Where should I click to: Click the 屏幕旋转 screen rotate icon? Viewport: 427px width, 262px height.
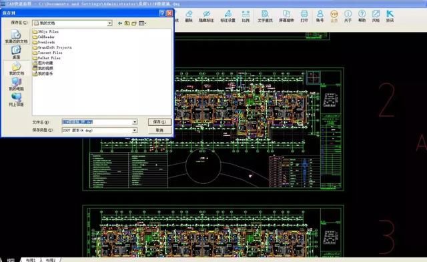[x=286, y=16]
